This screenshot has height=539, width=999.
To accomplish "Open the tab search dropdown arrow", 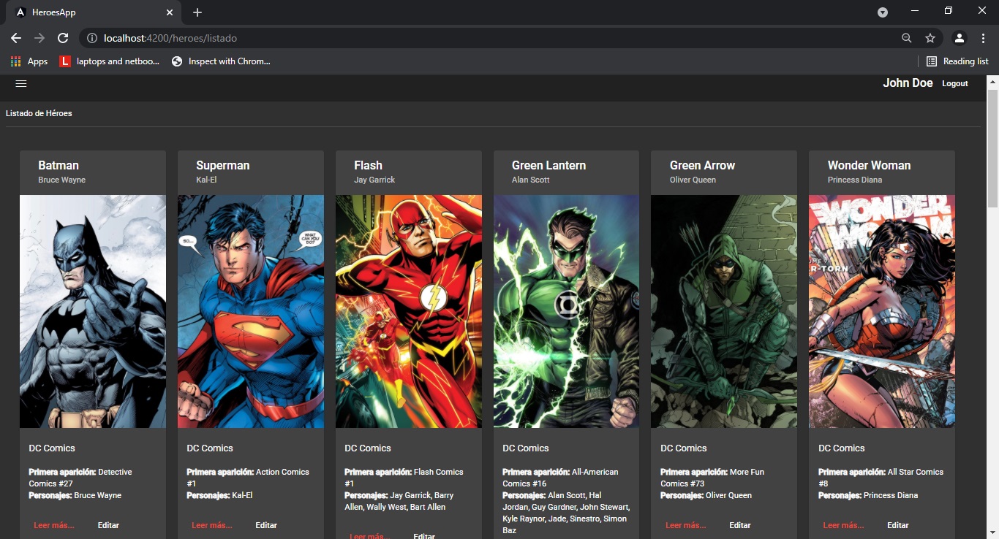I will pos(883,12).
